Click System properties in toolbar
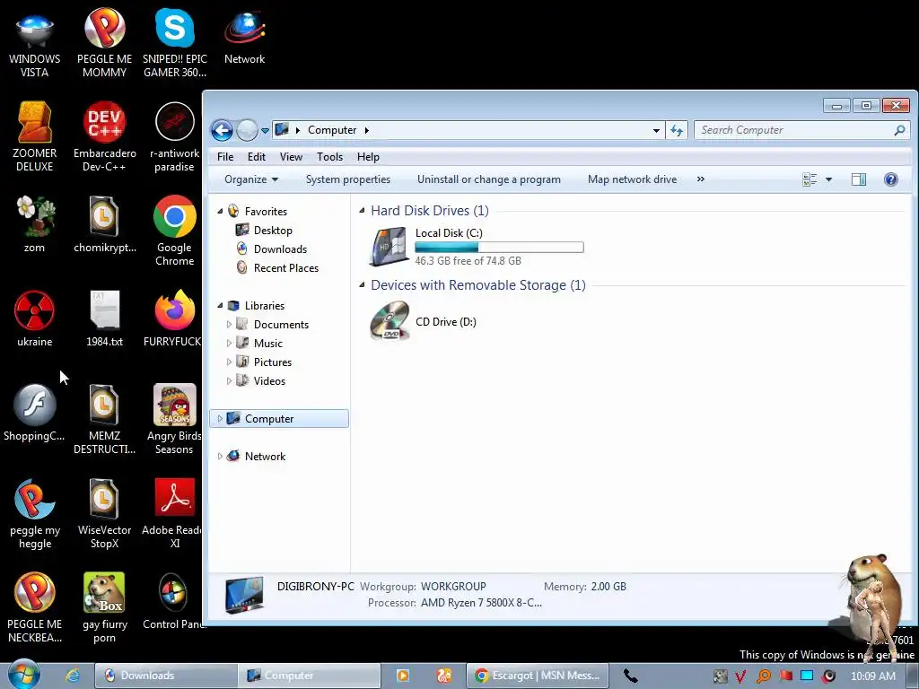Image resolution: width=919 pixels, height=689 pixels. (348, 179)
